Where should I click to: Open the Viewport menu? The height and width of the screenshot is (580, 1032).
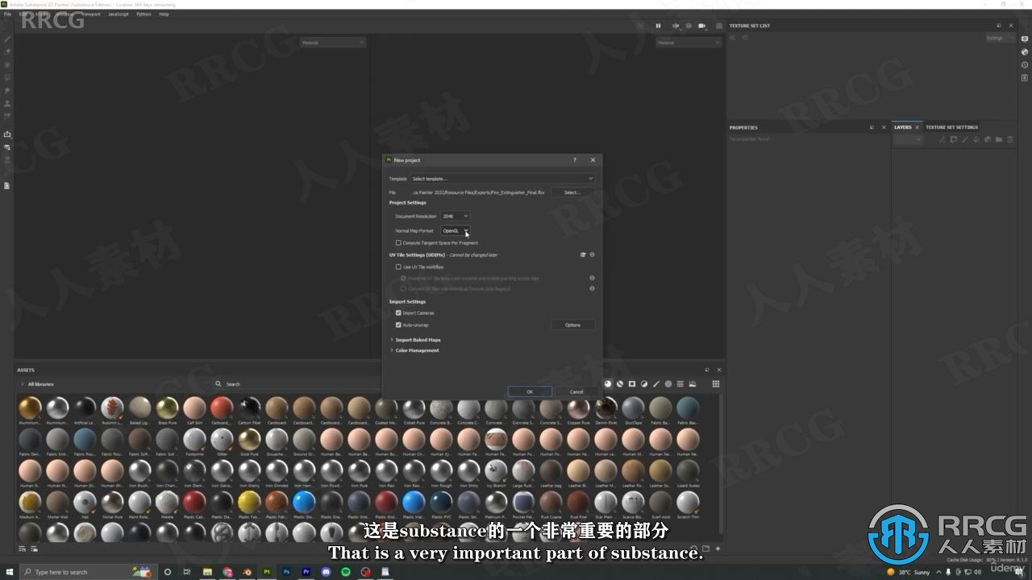tap(91, 14)
